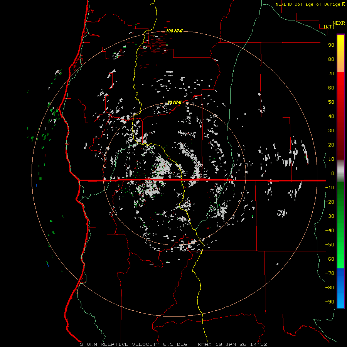
Task: Click the -80 scale value
Action: 330,288
